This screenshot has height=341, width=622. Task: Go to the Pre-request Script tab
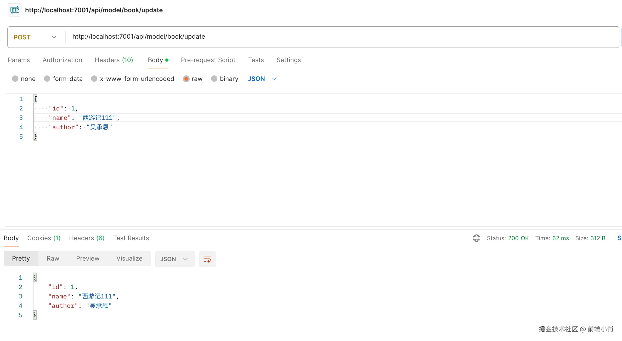208,60
